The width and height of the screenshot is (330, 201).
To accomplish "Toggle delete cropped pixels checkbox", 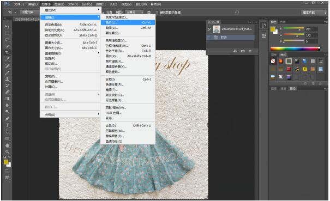I will point(157,13).
